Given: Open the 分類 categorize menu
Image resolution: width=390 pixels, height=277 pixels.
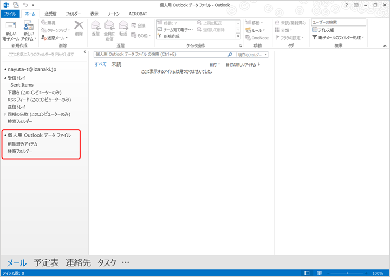Looking at the screenshot, I should tap(283, 30).
